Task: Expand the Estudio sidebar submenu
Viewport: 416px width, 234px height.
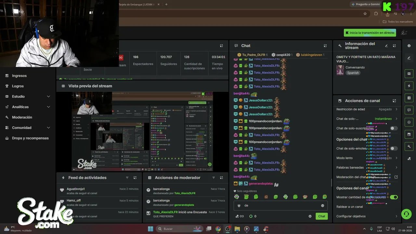Action: click(48, 97)
